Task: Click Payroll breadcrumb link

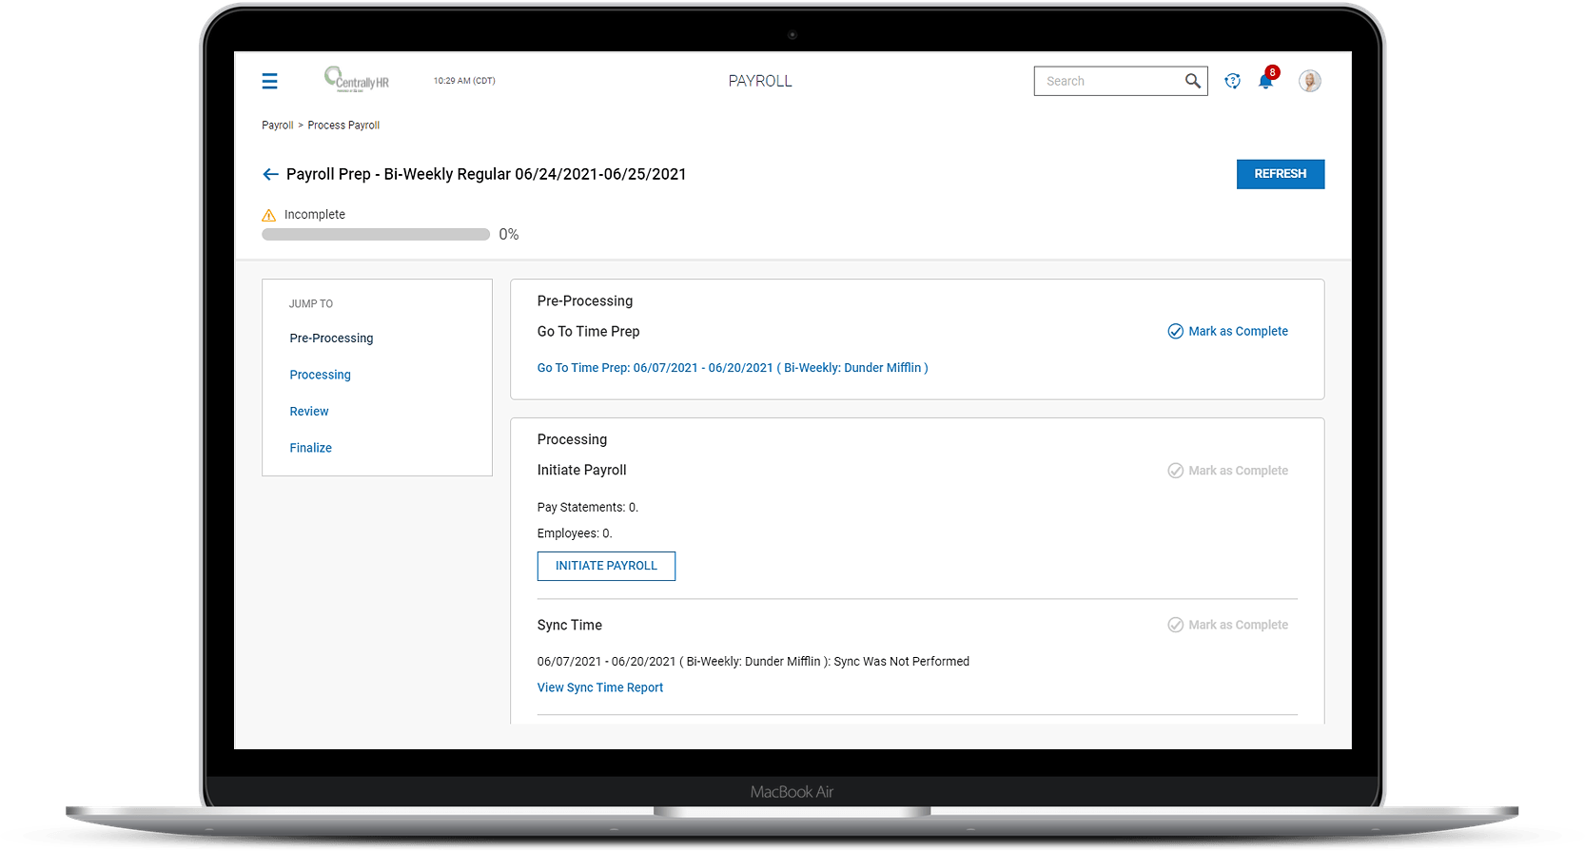Action: 278,126
